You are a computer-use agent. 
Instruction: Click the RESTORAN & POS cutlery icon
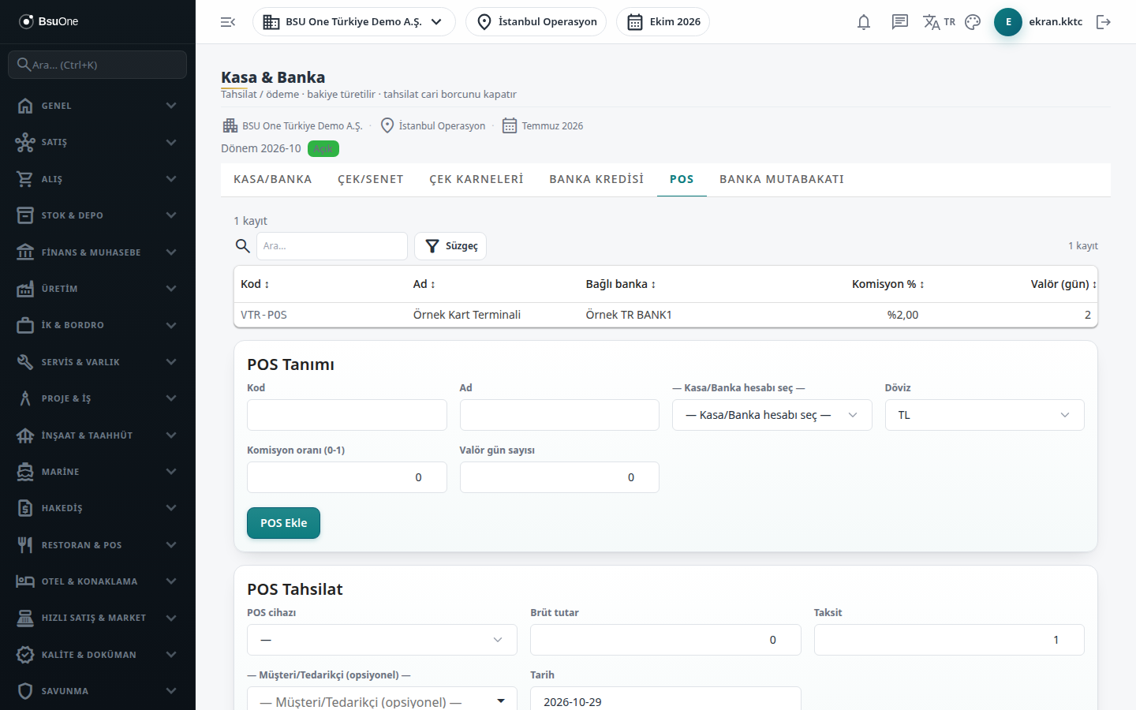(25, 545)
